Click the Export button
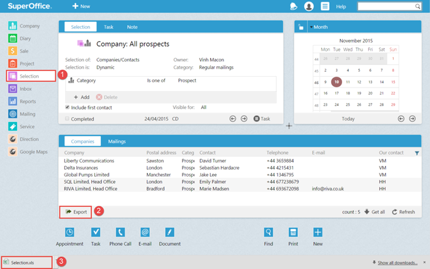Image resolution: width=430 pixels, height=269 pixels. tap(76, 212)
